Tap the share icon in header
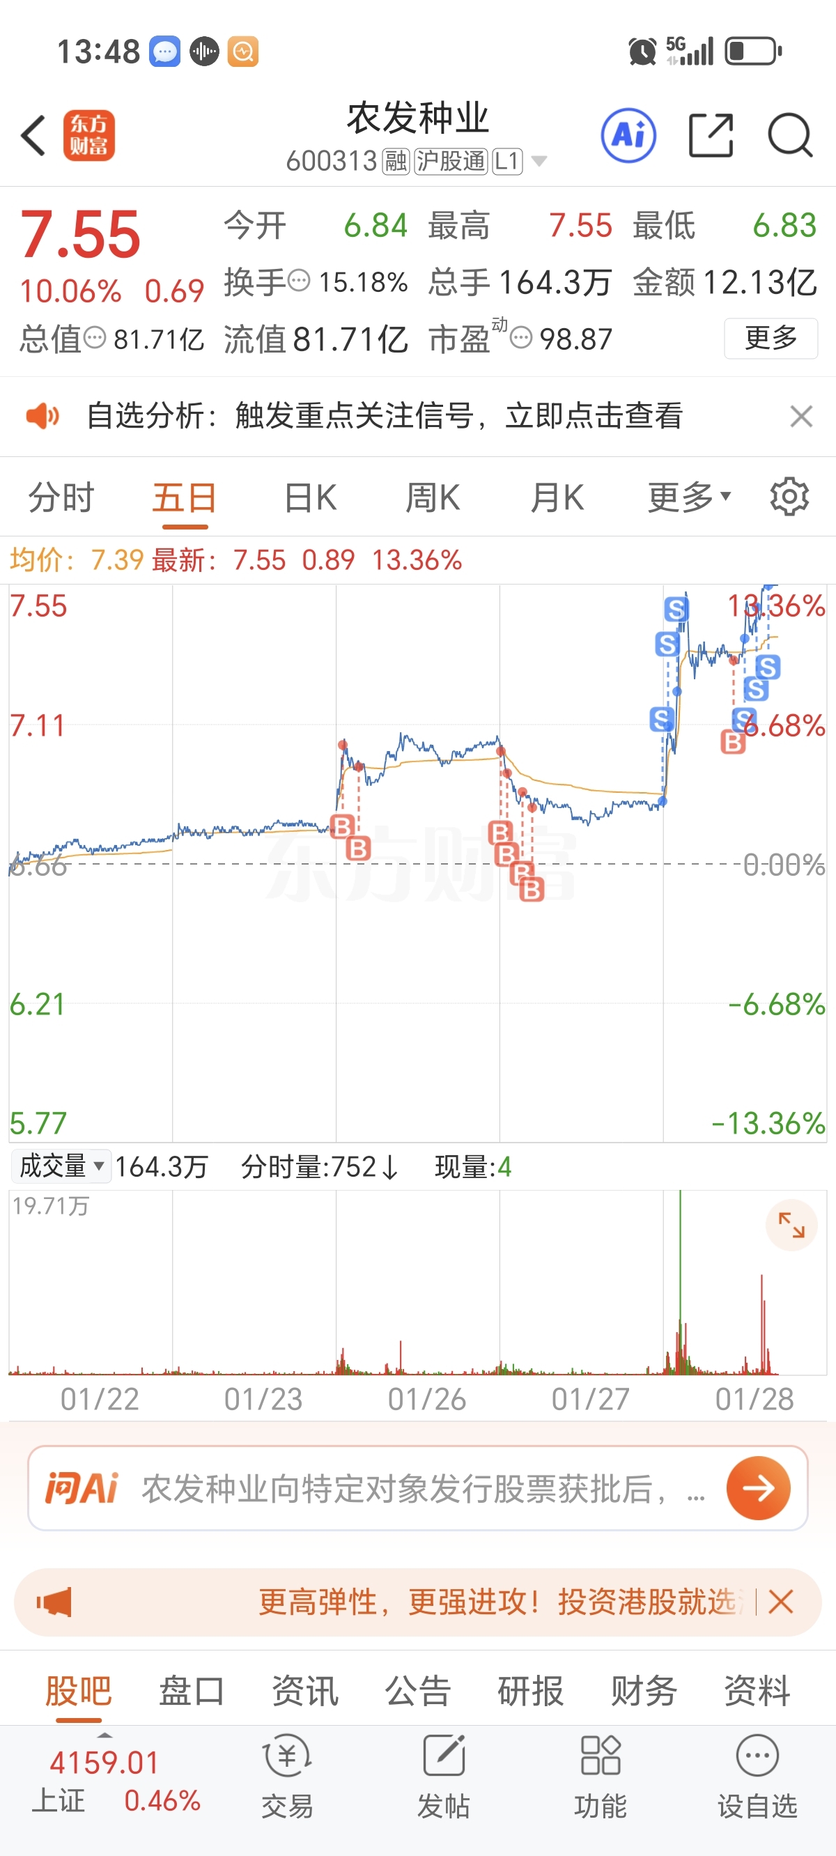This screenshot has height=1856, width=836. coord(711,135)
